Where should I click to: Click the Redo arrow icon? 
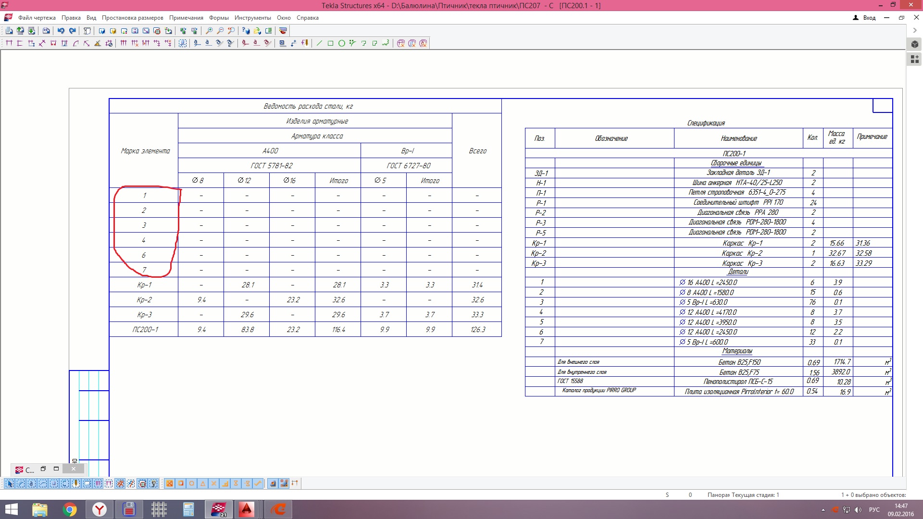tap(73, 31)
